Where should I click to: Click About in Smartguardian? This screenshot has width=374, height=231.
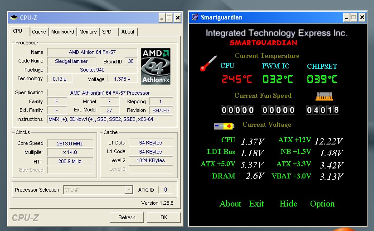tap(230, 203)
